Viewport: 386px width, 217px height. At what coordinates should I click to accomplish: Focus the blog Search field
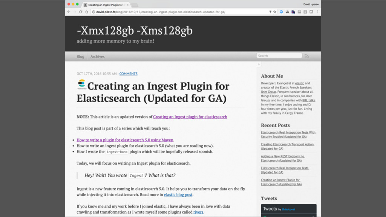279,56
